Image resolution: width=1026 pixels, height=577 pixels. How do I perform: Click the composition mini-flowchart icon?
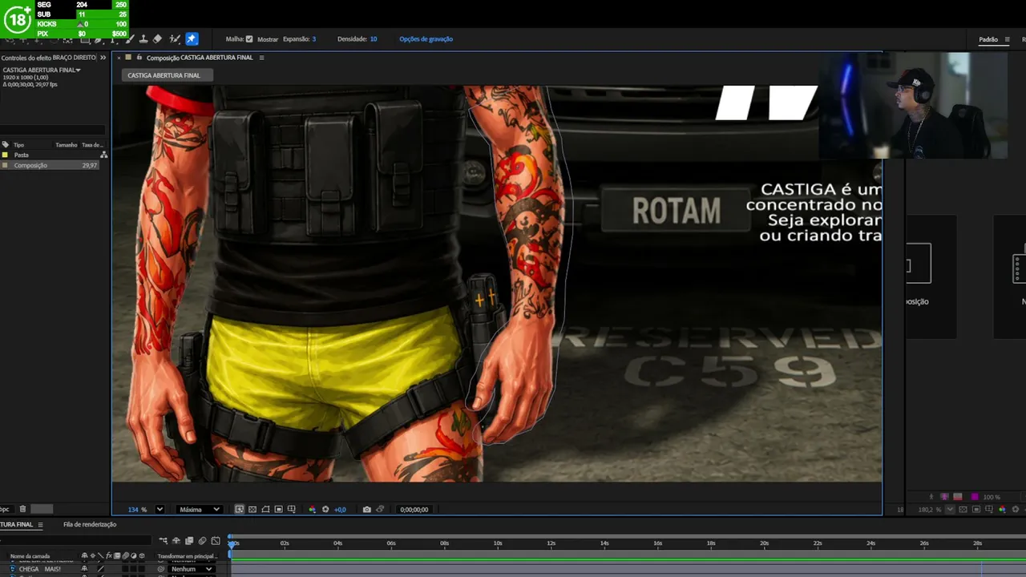164,541
